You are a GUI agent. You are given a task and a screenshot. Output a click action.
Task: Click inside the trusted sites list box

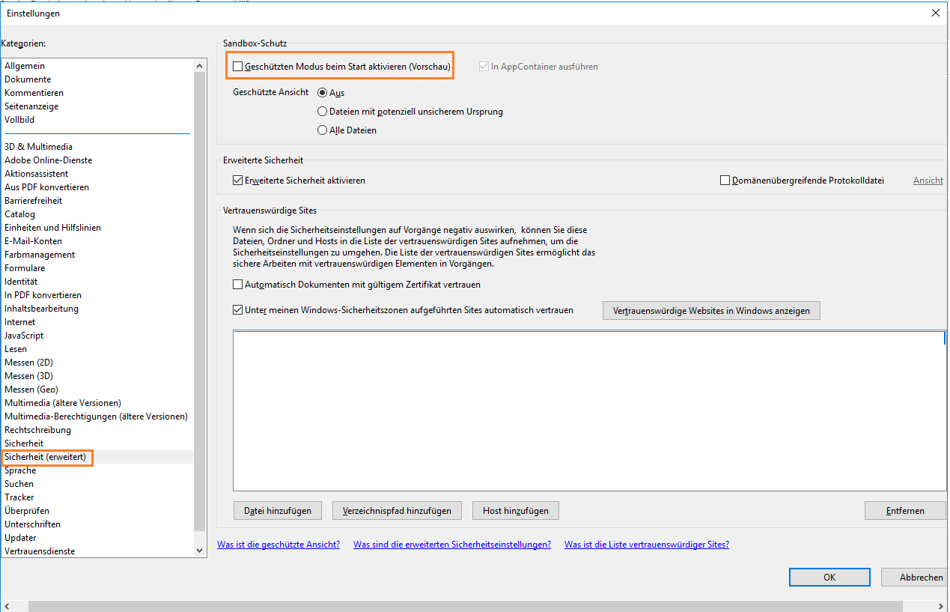pos(589,410)
